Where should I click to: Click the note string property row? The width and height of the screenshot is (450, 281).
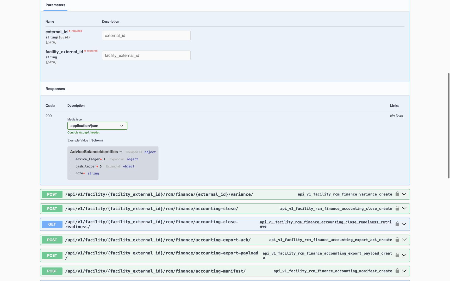[x=87, y=173]
